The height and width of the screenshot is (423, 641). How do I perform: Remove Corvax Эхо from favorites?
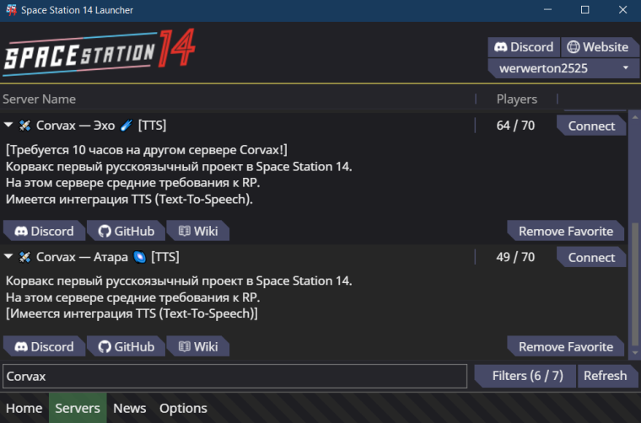pyautogui.click(x=565, y=231)
